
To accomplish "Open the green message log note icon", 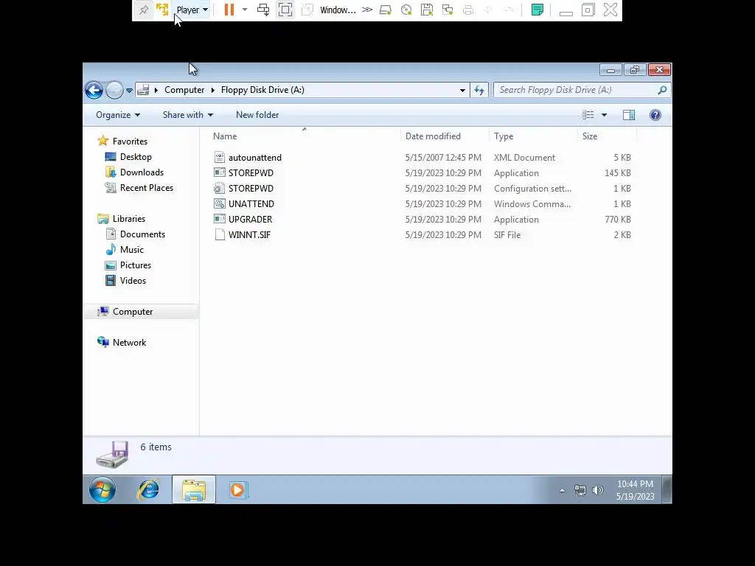I will [x=537, y=10].
